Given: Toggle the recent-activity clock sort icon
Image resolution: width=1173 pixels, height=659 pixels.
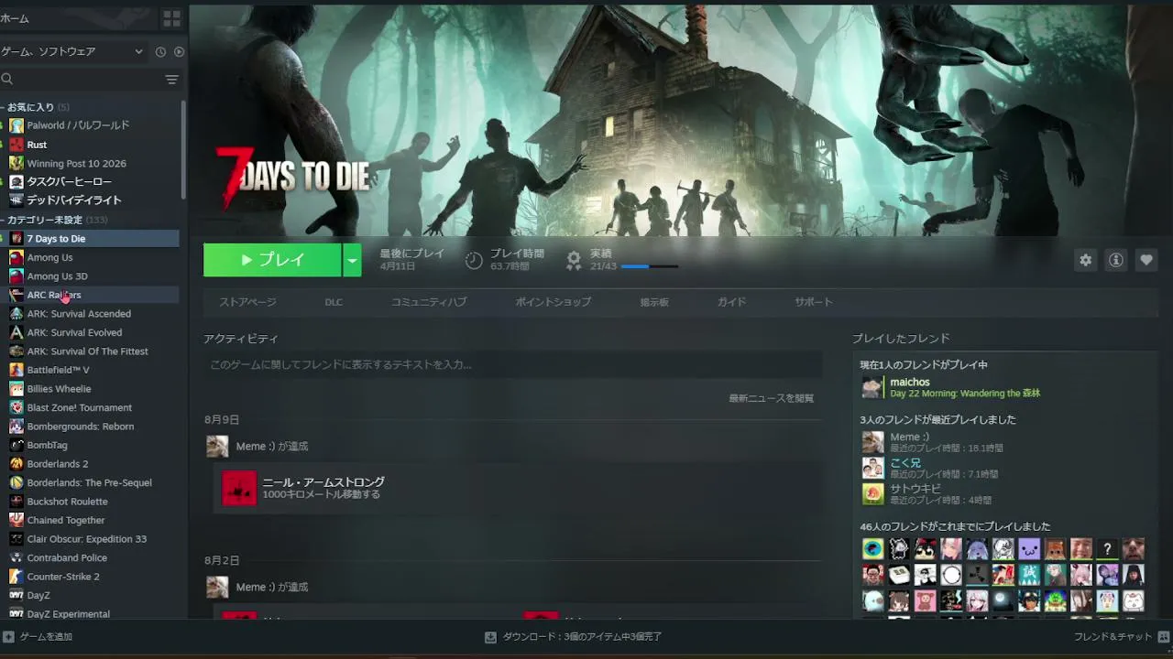Looking at the screenshot, I should click(160, 52).
